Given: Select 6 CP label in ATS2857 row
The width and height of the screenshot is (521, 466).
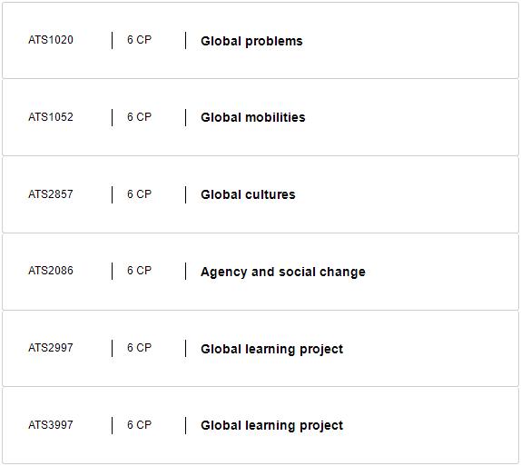Looking at the screenshot, I should click(139, 194).
